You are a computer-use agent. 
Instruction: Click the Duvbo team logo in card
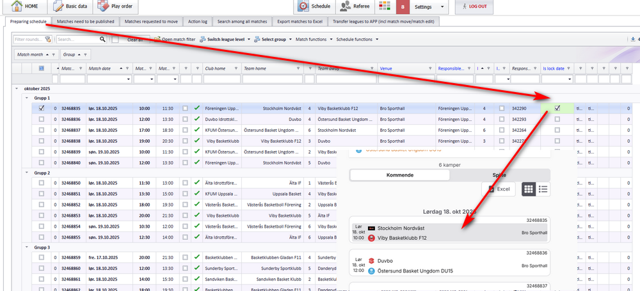pyautogui.click(x=371, y=261)
